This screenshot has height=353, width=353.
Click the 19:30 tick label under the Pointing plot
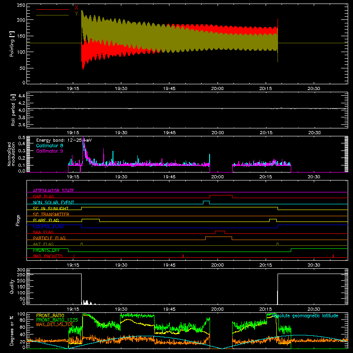pos(121,89)
